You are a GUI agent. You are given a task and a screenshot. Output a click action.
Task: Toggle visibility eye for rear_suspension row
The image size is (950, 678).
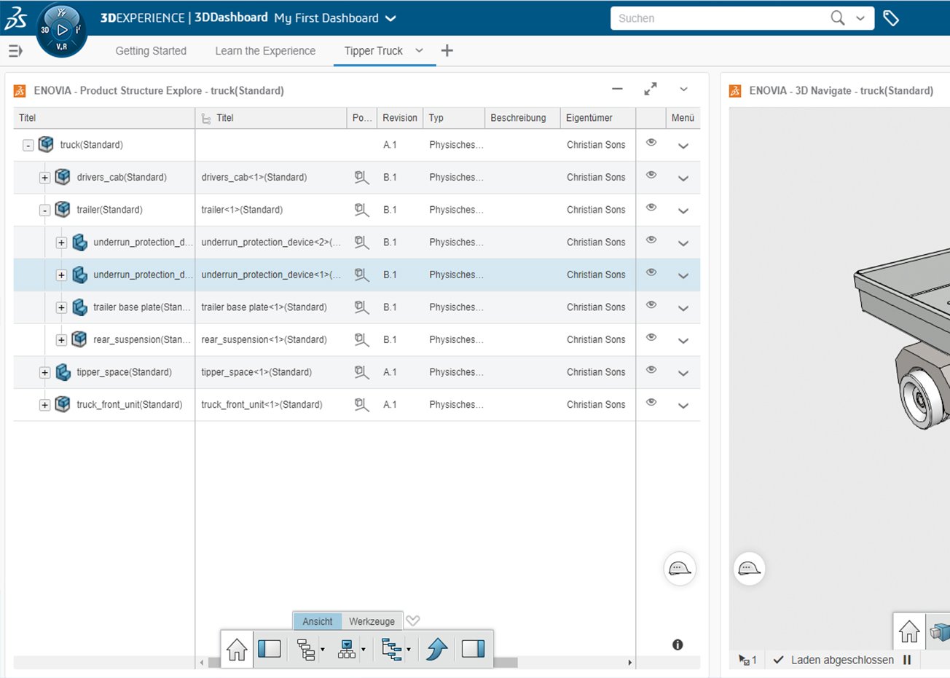[651, 337]
